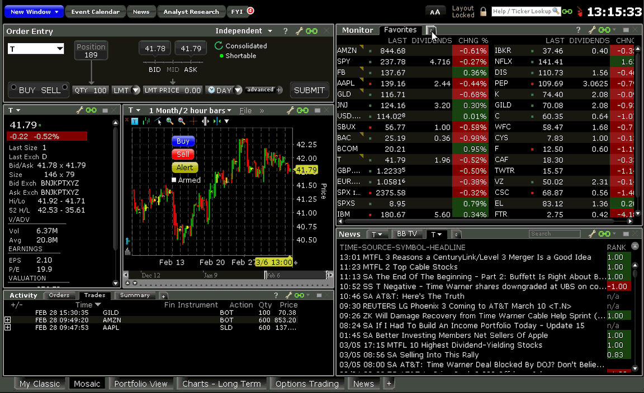Viewport: 644px width, 393px height.
Task: Click the AA font size button
Action: coord(435,12)
